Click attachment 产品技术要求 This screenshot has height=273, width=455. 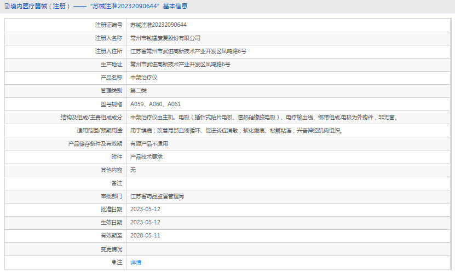click(x=146, y=157)
